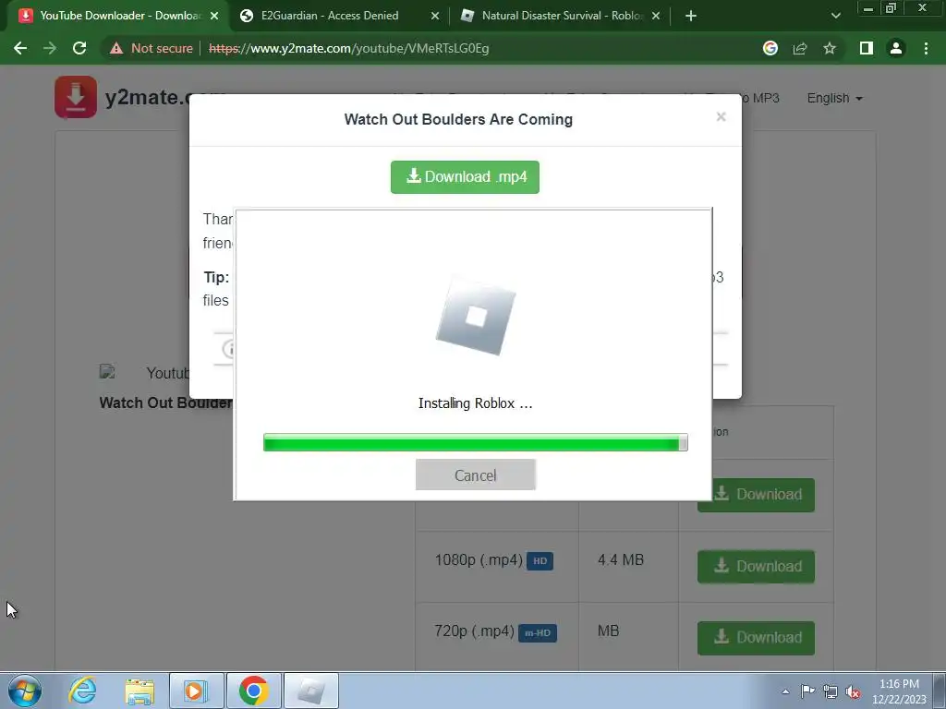Click the m-HD badge on 720p row

[x=538, y=633]
